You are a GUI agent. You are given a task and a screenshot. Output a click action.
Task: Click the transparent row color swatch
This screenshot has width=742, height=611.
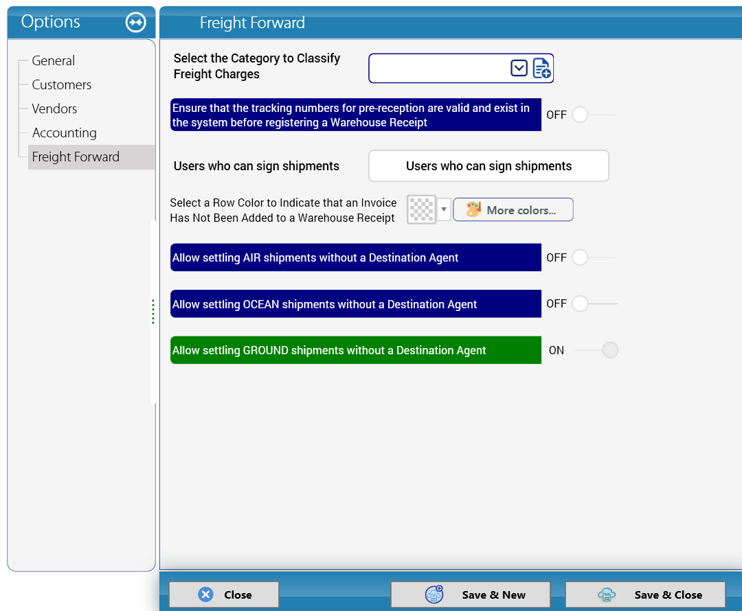(x=421, y=209)
